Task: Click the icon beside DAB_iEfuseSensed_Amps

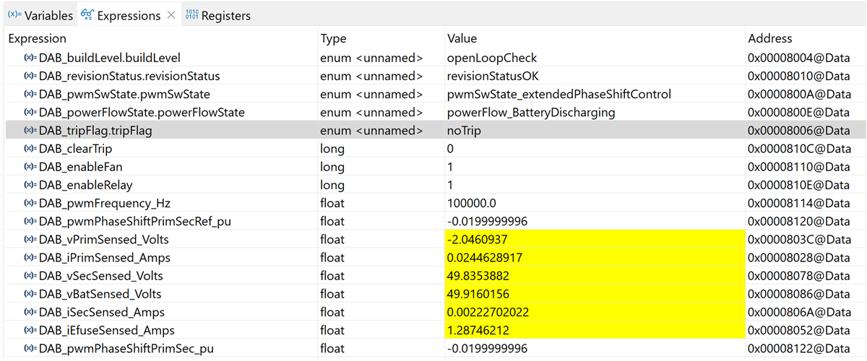Action: pyautogui.click(x=30, y=331)
